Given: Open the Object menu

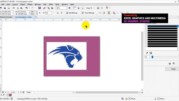Looking at the screenshot, I should pyautogui.click(x=22, y=4).
